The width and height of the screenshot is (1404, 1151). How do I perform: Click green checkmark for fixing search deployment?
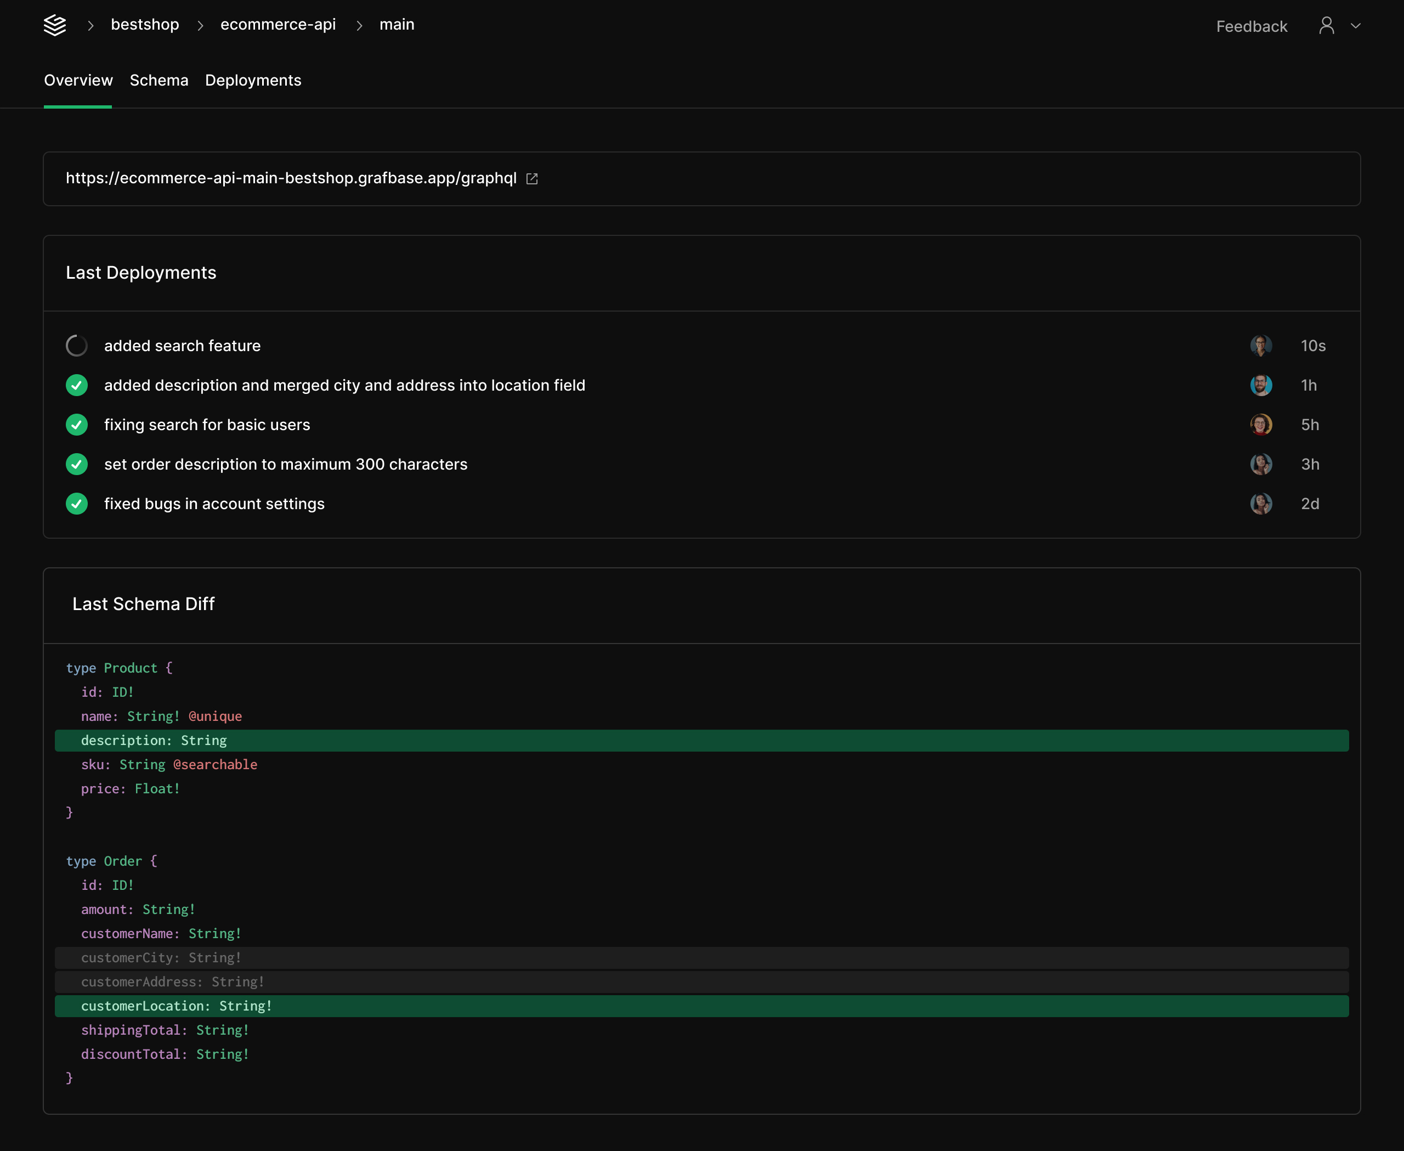point(77,425)
